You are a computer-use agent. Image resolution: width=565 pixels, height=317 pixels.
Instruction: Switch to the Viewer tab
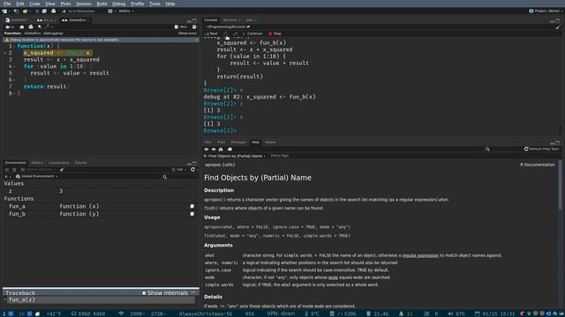(270, 143)
